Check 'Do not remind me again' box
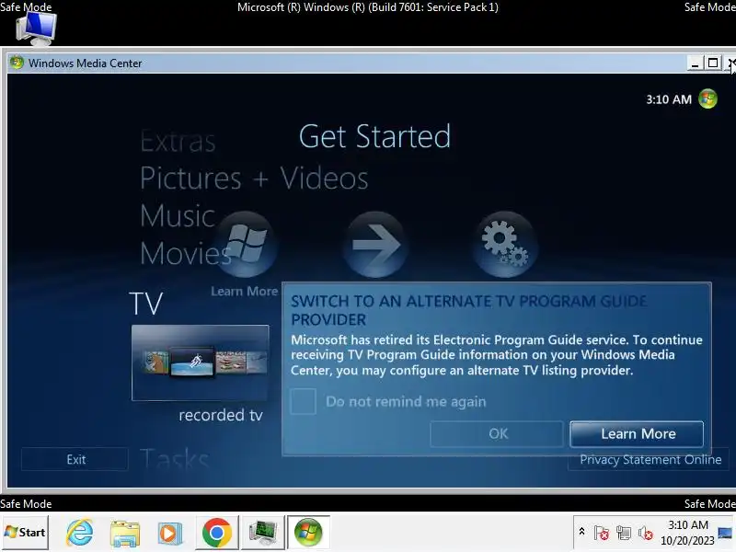This screenshot has width=736, height=552. tap(304, 401)
